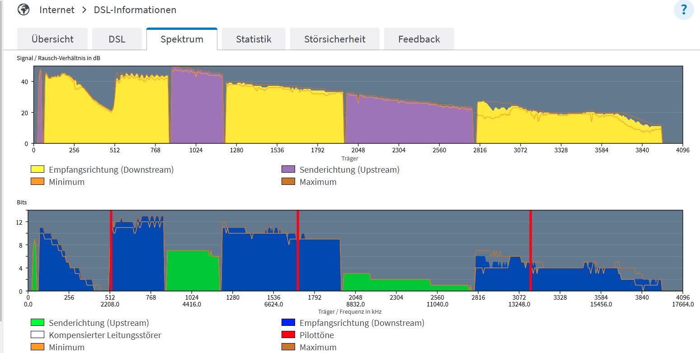Click purple Senderichtung (Upstream) swatch
Viewport: 700px width, 353px height.
point(288,170)
